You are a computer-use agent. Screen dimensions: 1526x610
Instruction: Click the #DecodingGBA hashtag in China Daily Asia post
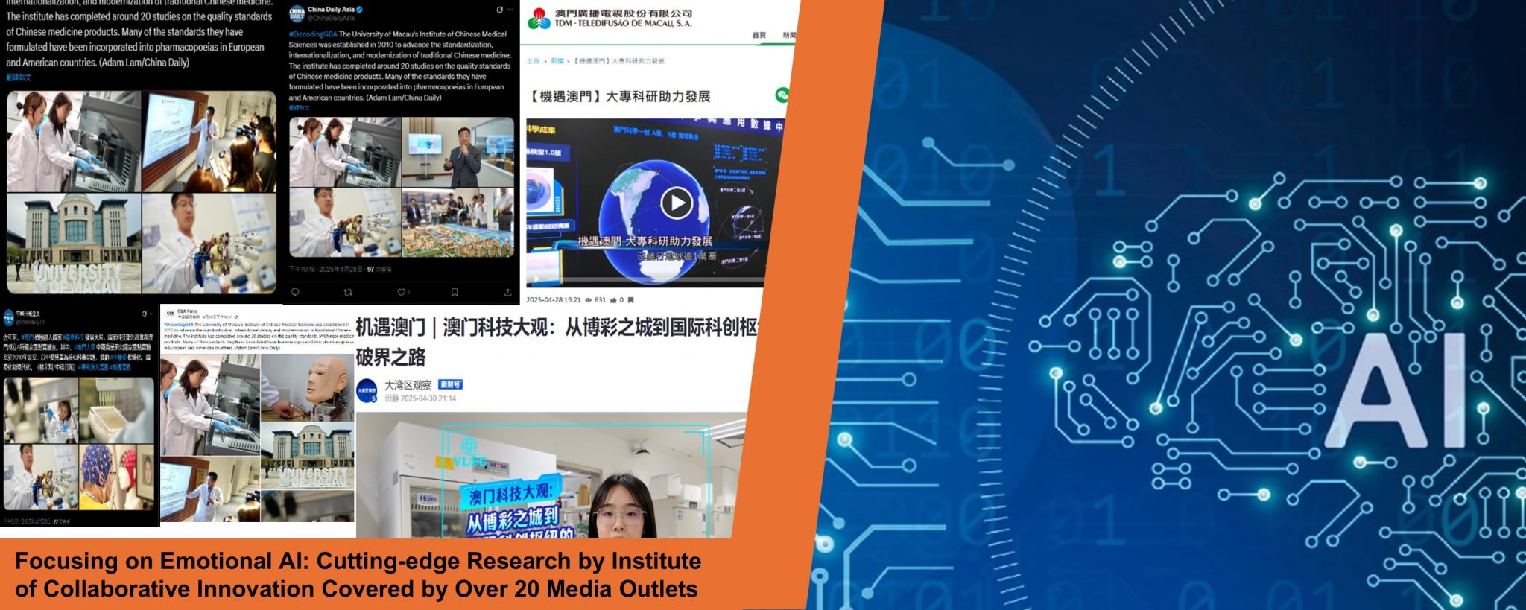[313, 34]
